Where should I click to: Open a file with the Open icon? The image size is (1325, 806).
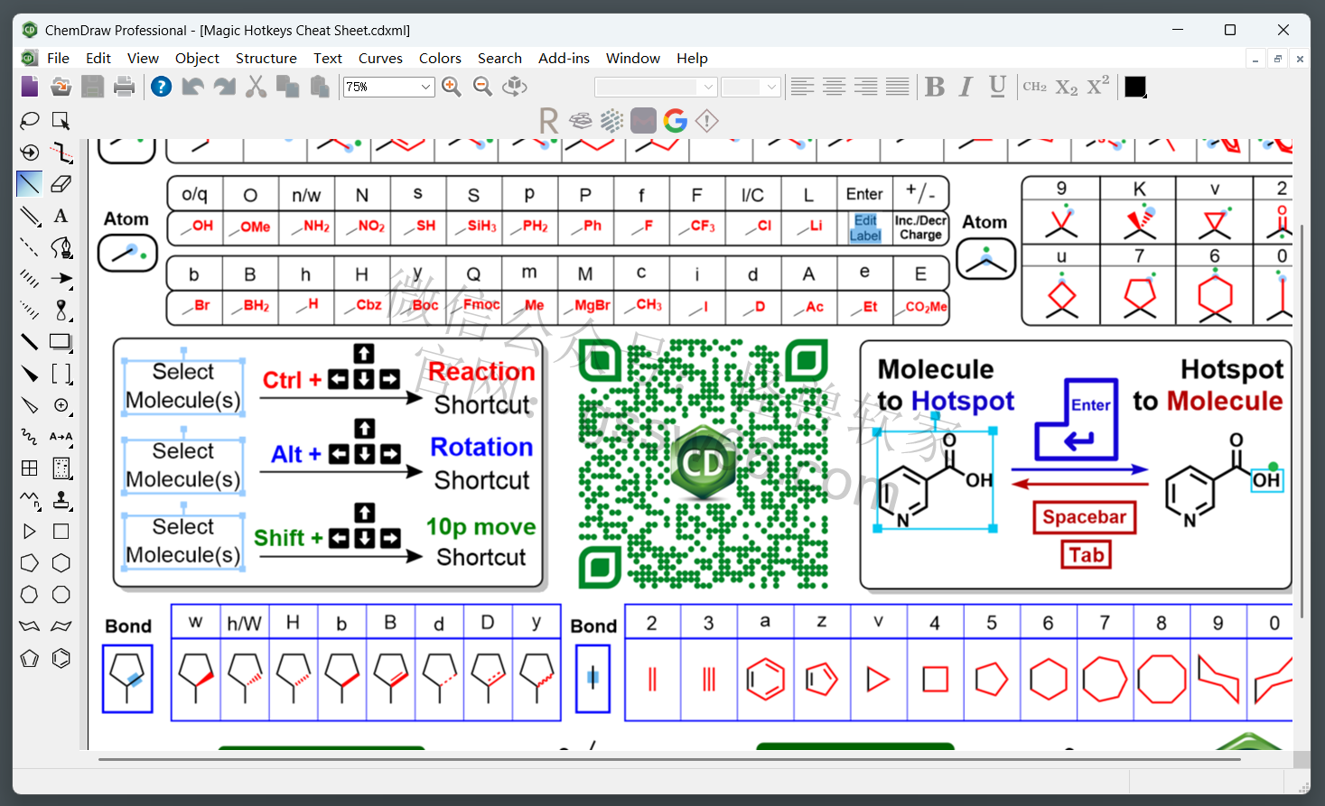tap(61, 87)
